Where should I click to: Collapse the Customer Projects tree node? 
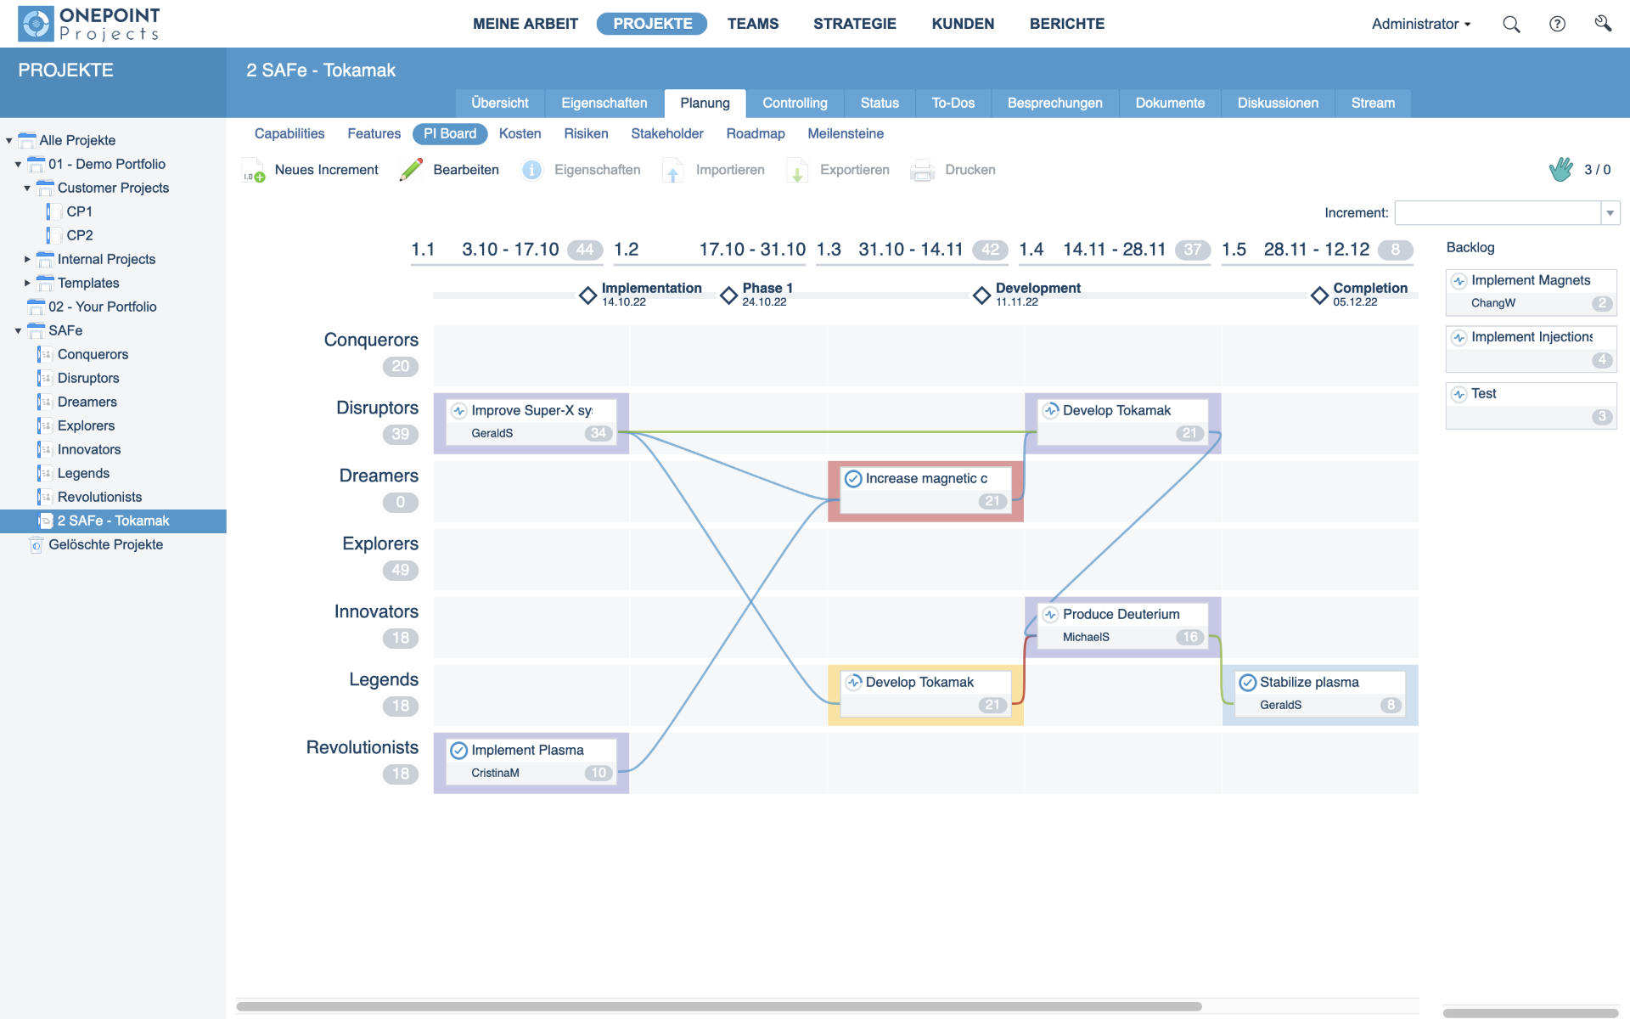(x=26, y=188)
